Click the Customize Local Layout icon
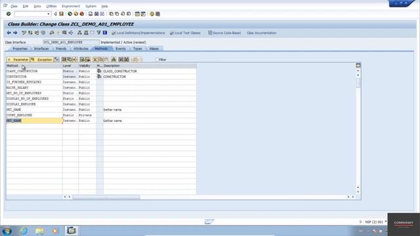This screenshot has height=236, width=420. pos(157,14)
